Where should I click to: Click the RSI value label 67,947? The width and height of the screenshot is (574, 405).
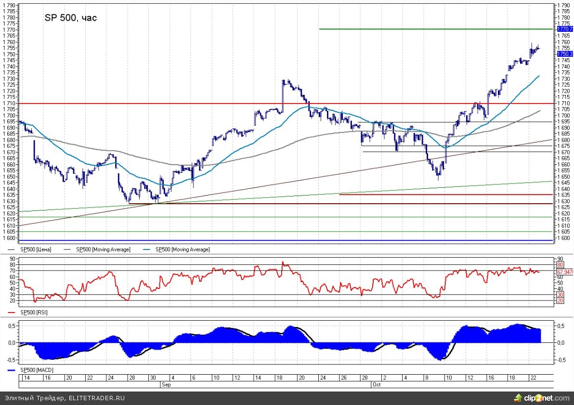click(563, 272)
